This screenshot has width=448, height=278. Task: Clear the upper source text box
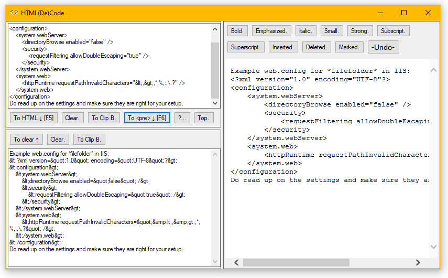click(72, 118)
